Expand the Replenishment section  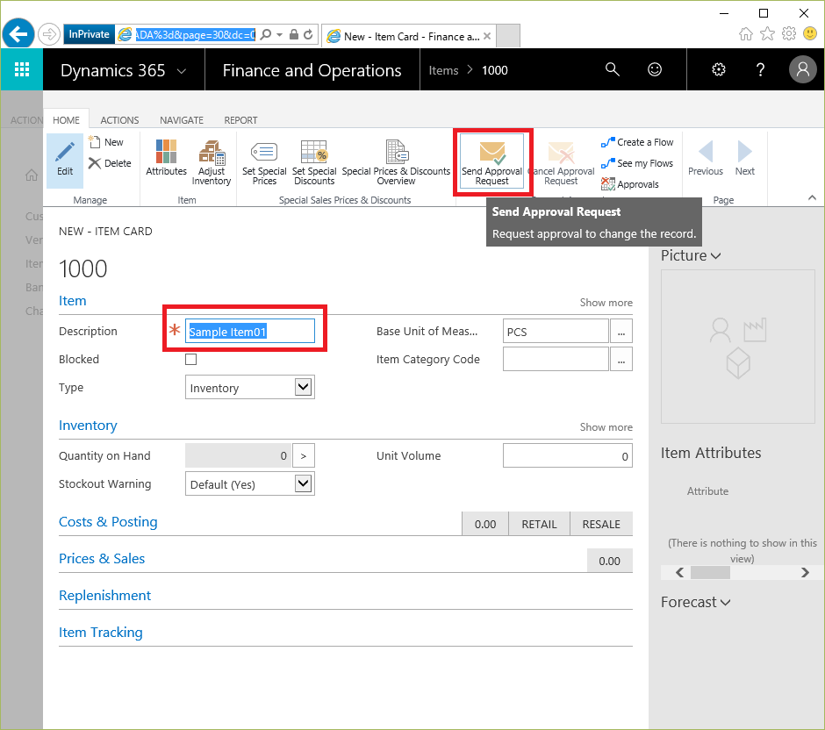pos(104,596)
